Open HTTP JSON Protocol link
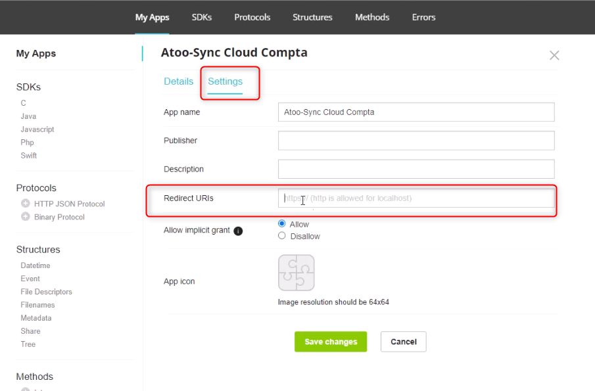The image size is (595, 391). (x=70, y=204)
